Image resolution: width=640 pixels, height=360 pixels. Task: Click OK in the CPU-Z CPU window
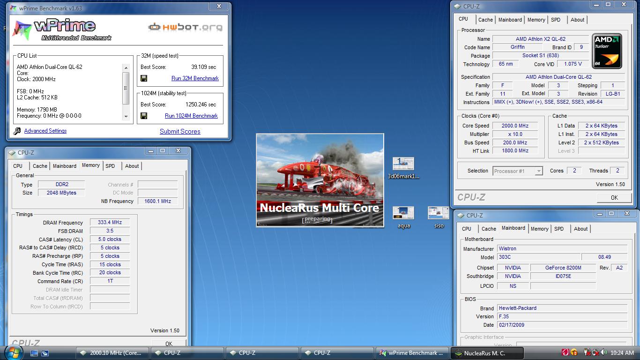coord(614,198)
